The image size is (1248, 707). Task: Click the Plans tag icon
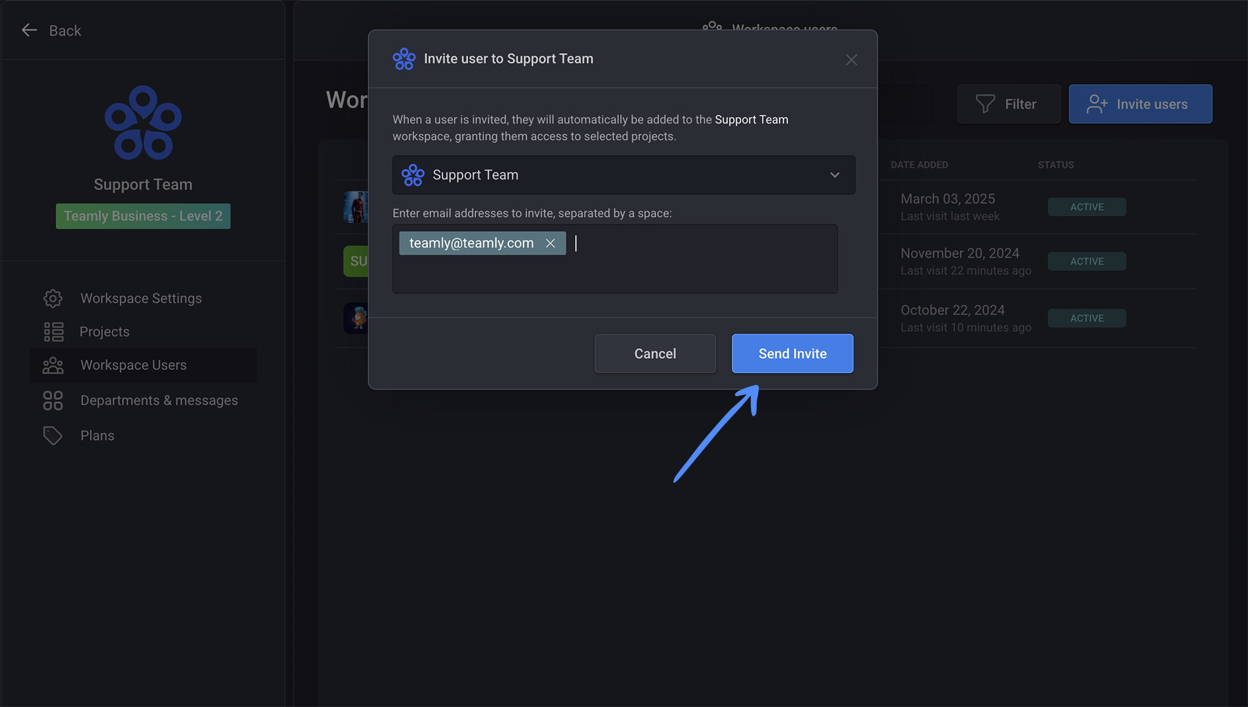pyautogui.click(x=53, y=436)
